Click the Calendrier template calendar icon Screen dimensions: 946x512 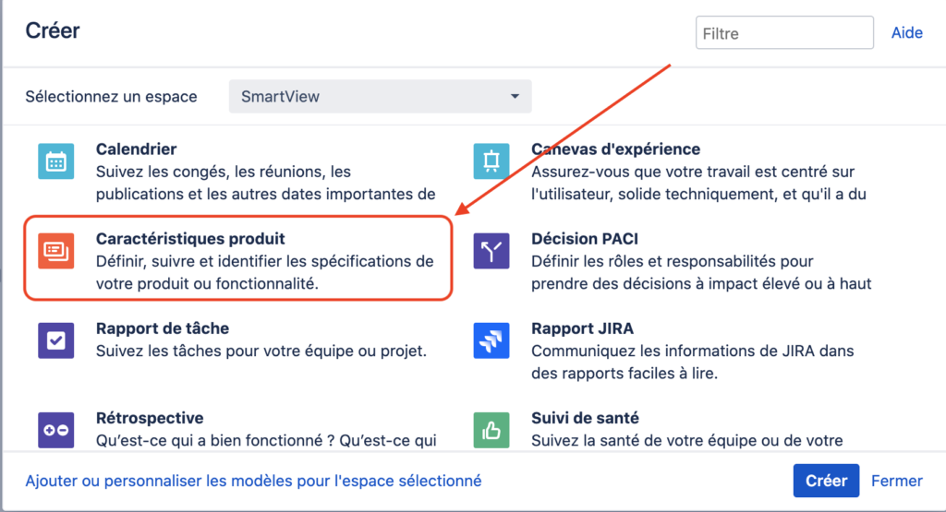pos(55,161)
